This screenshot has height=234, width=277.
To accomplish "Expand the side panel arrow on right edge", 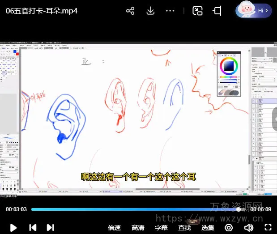I will [274, 119].
